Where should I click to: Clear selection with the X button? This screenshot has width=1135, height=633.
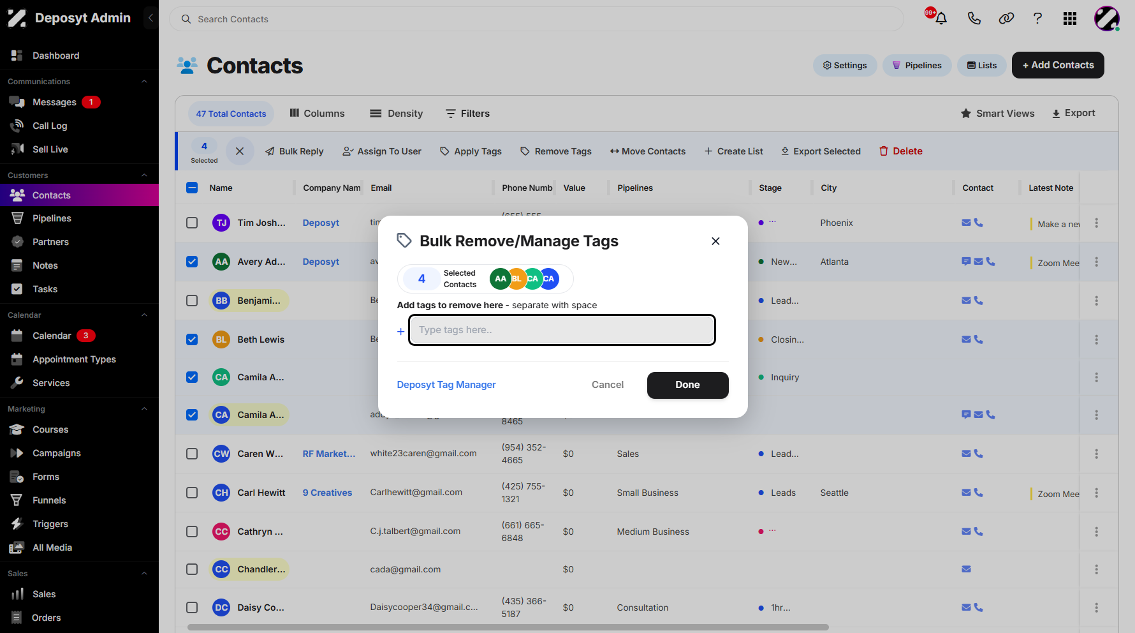(x=240, y=151)
